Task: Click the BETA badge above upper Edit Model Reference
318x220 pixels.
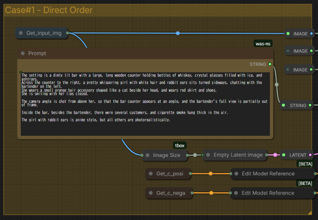Action: point(305,164)
